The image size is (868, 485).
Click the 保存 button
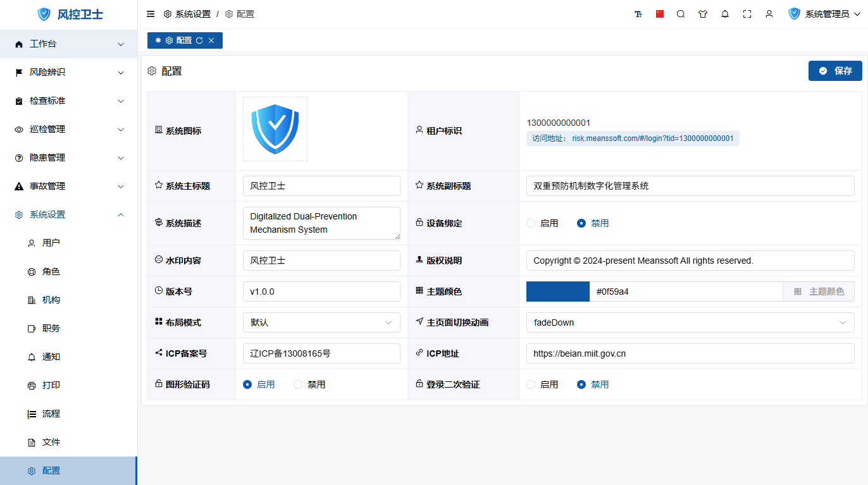835,71
